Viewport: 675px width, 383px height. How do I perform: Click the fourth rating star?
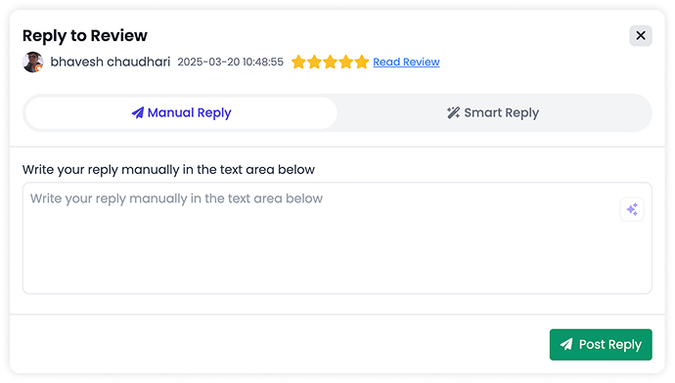pos(345,62)
